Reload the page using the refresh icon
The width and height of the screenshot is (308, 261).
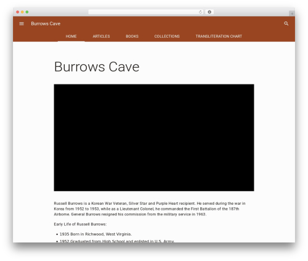(x=200, y=12)
